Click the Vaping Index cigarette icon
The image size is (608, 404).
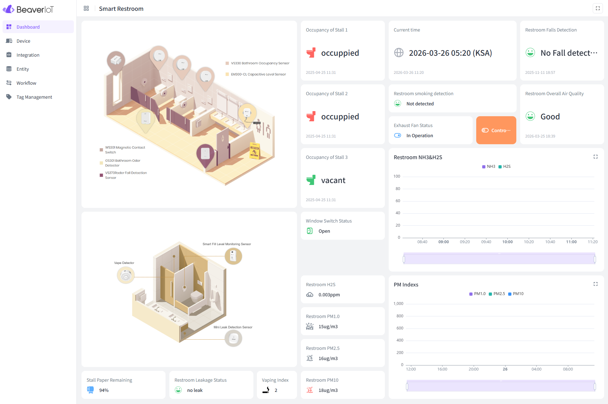tap(266, 390)
